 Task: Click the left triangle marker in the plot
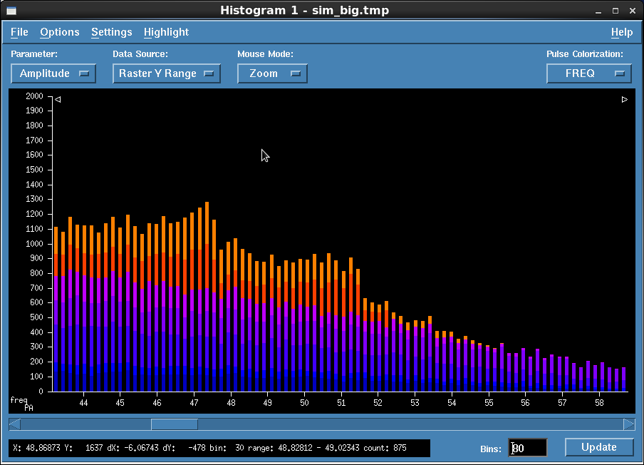click(x=58, y=100)
